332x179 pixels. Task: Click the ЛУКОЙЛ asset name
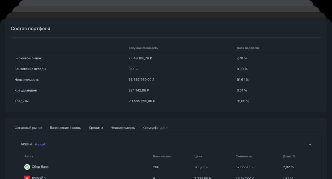(38, 178)
